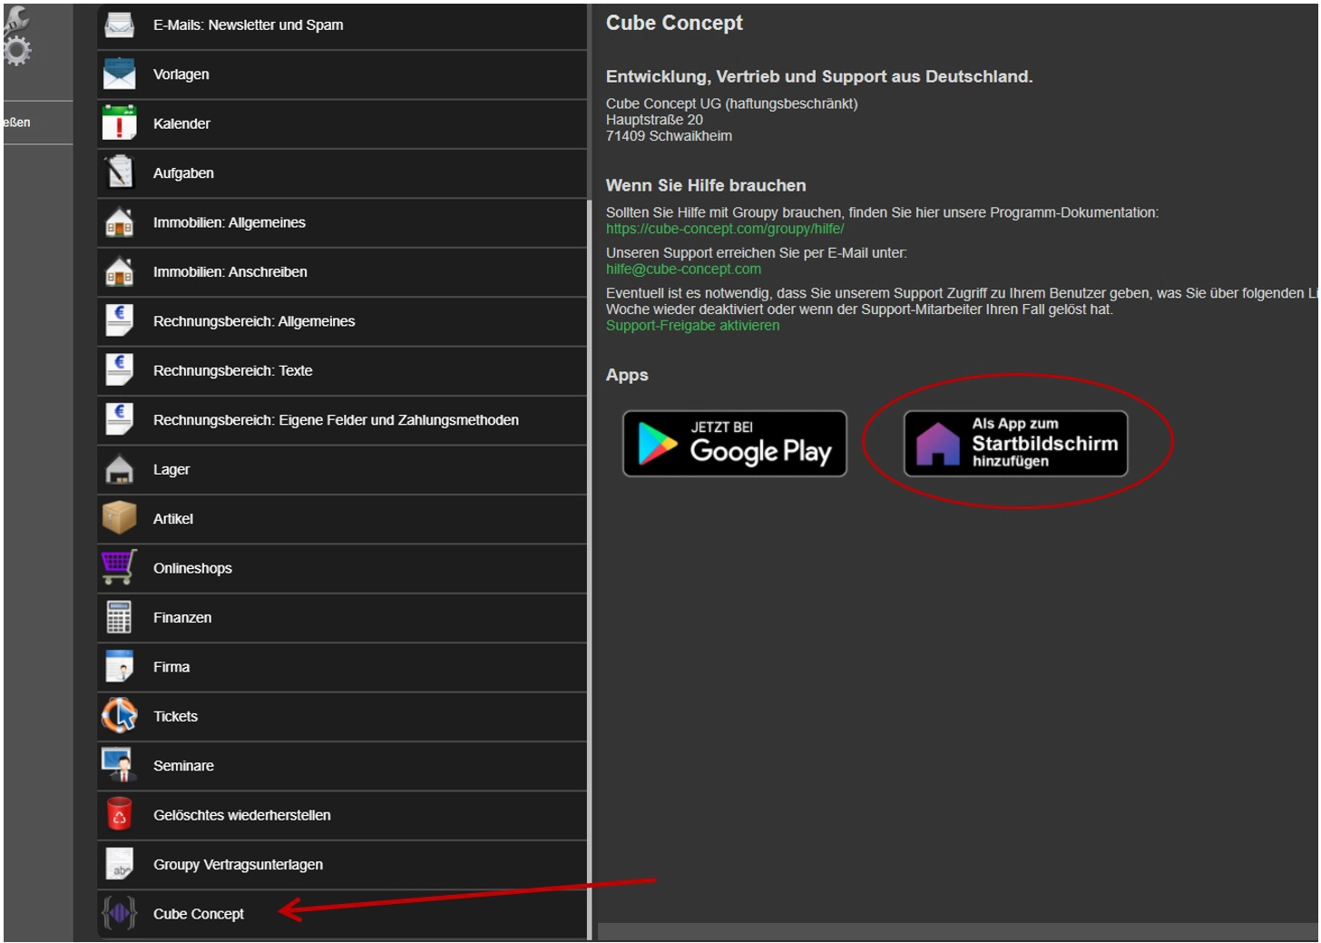1321x943 pixels.
Task: Open Groupy Vertragsunterlagen entry
Action: [x=342, y=865]
